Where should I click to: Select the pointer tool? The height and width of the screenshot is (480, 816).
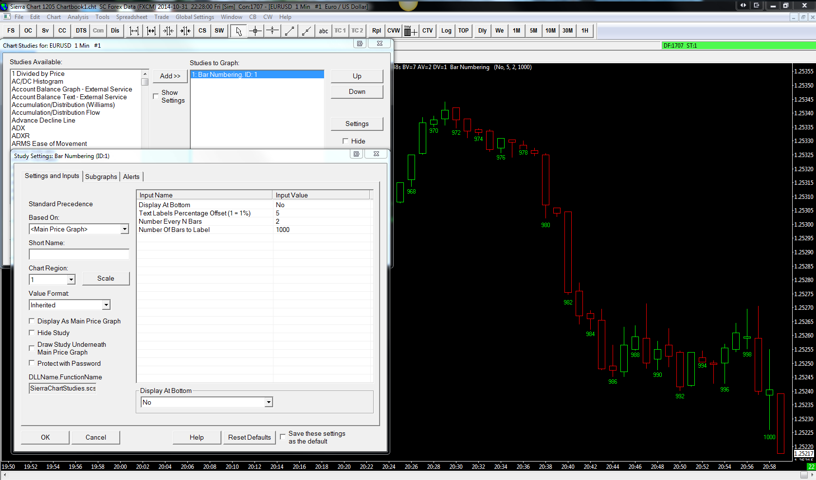click(238, 31)
